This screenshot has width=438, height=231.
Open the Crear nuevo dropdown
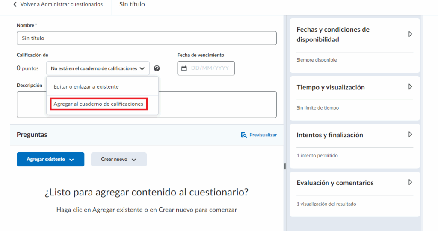[118, 159]
